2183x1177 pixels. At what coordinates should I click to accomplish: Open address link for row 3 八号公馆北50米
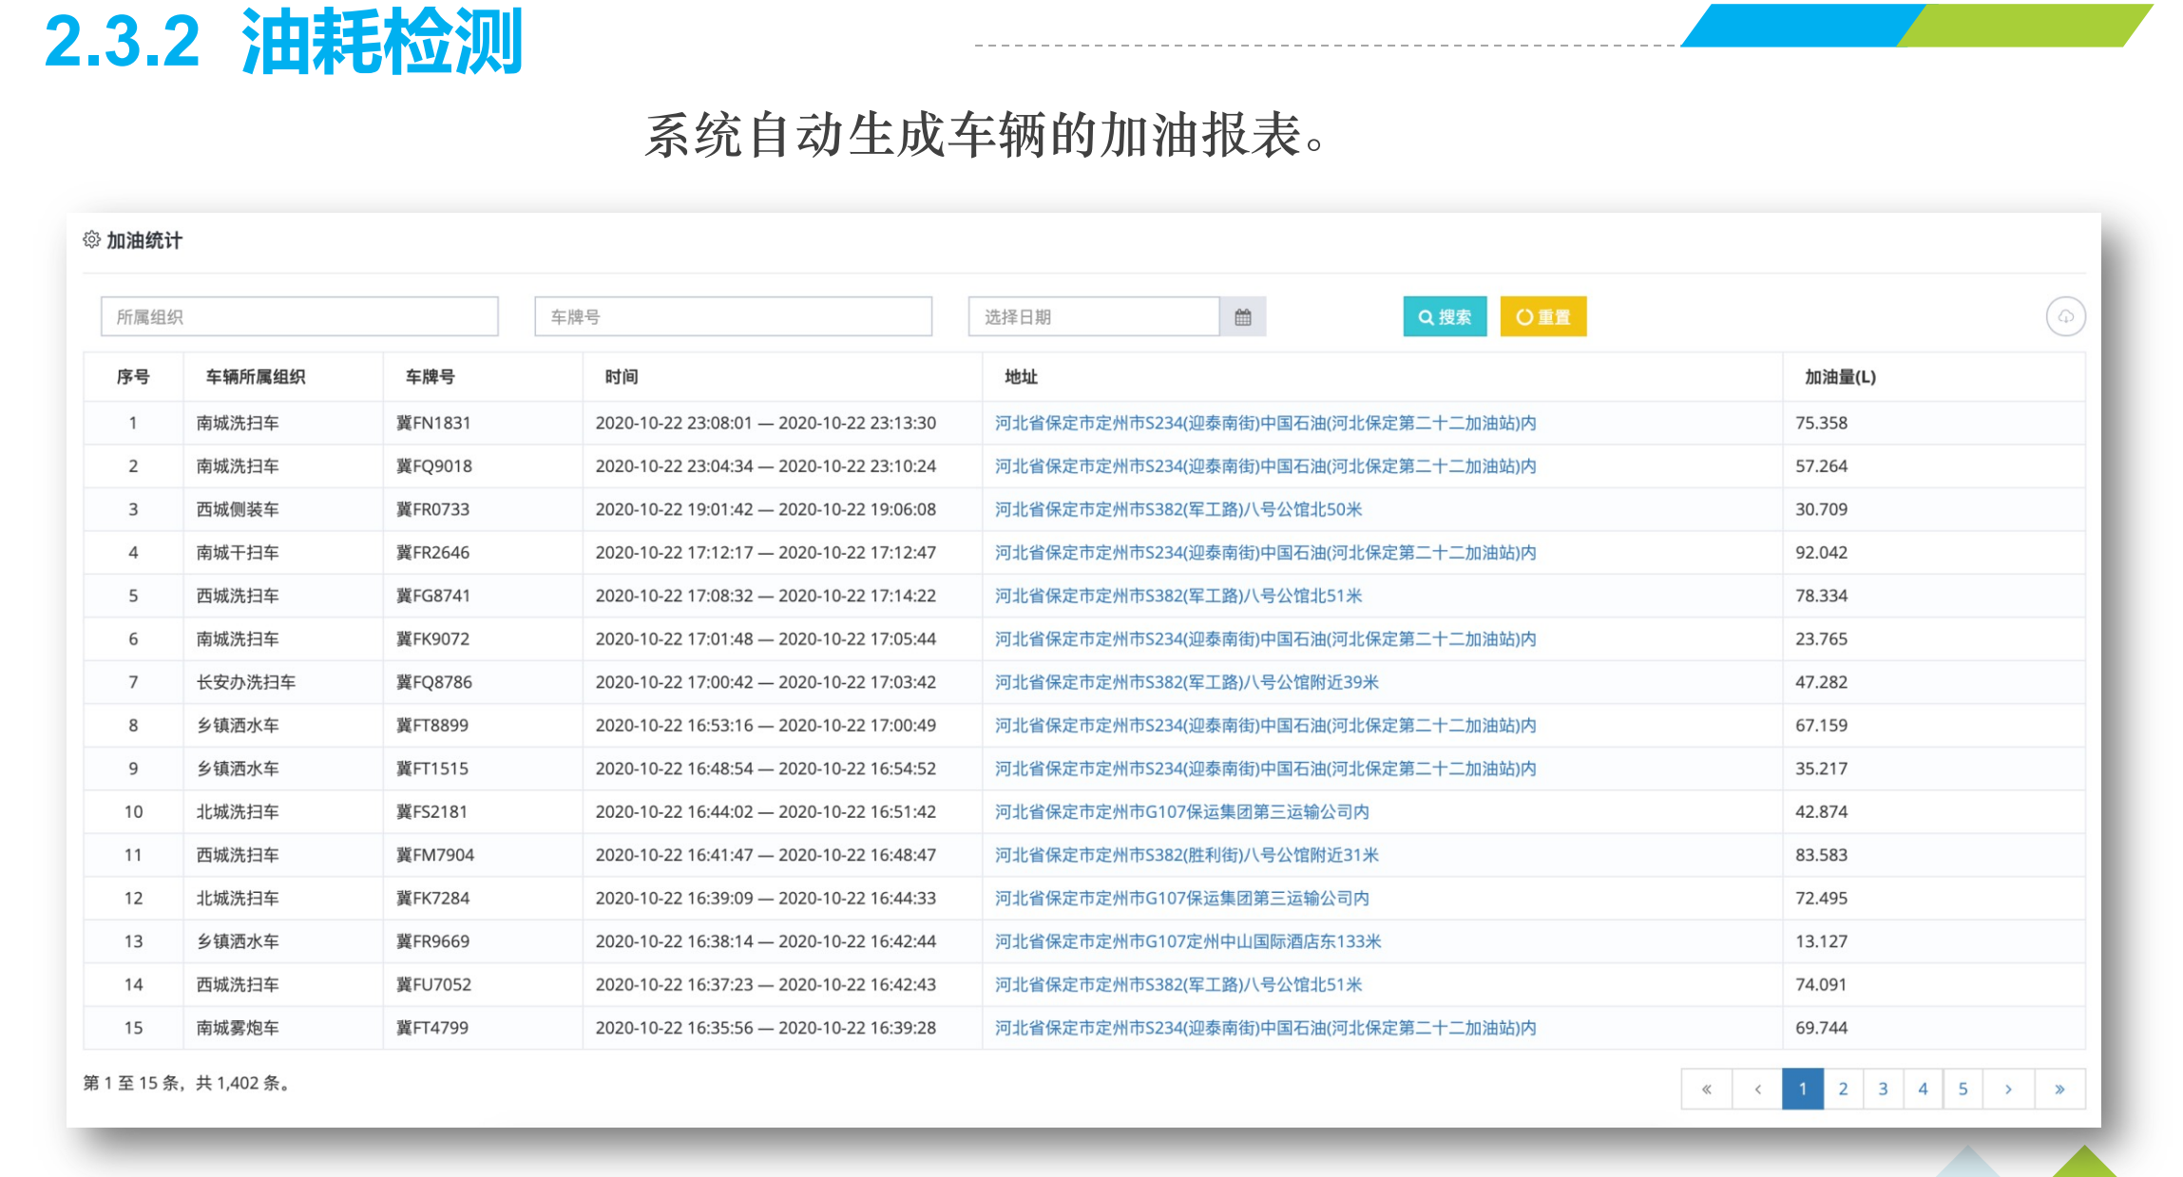[1178, 509]
